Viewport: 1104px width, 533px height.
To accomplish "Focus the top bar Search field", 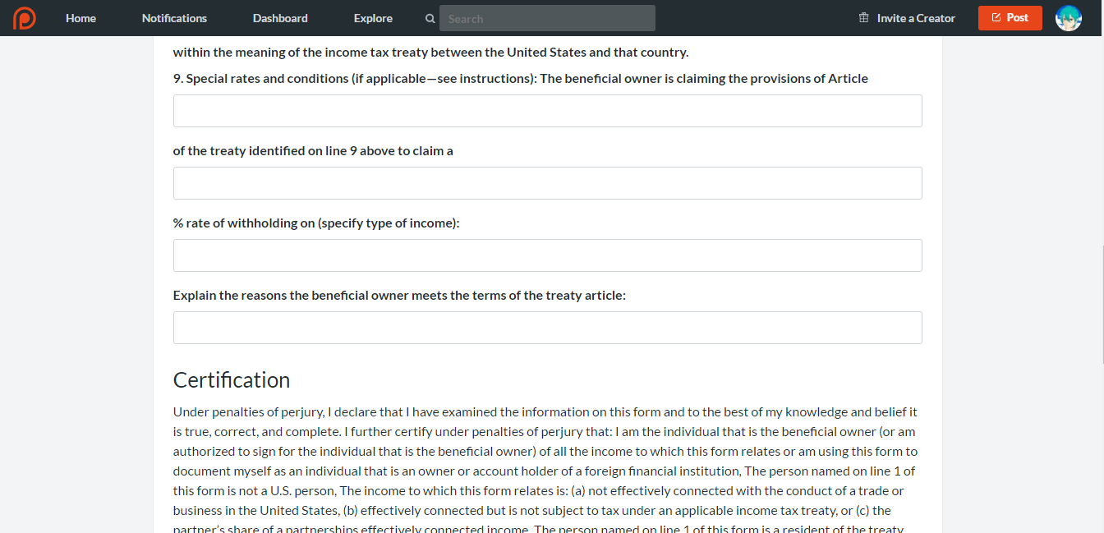I will (547, 18).
